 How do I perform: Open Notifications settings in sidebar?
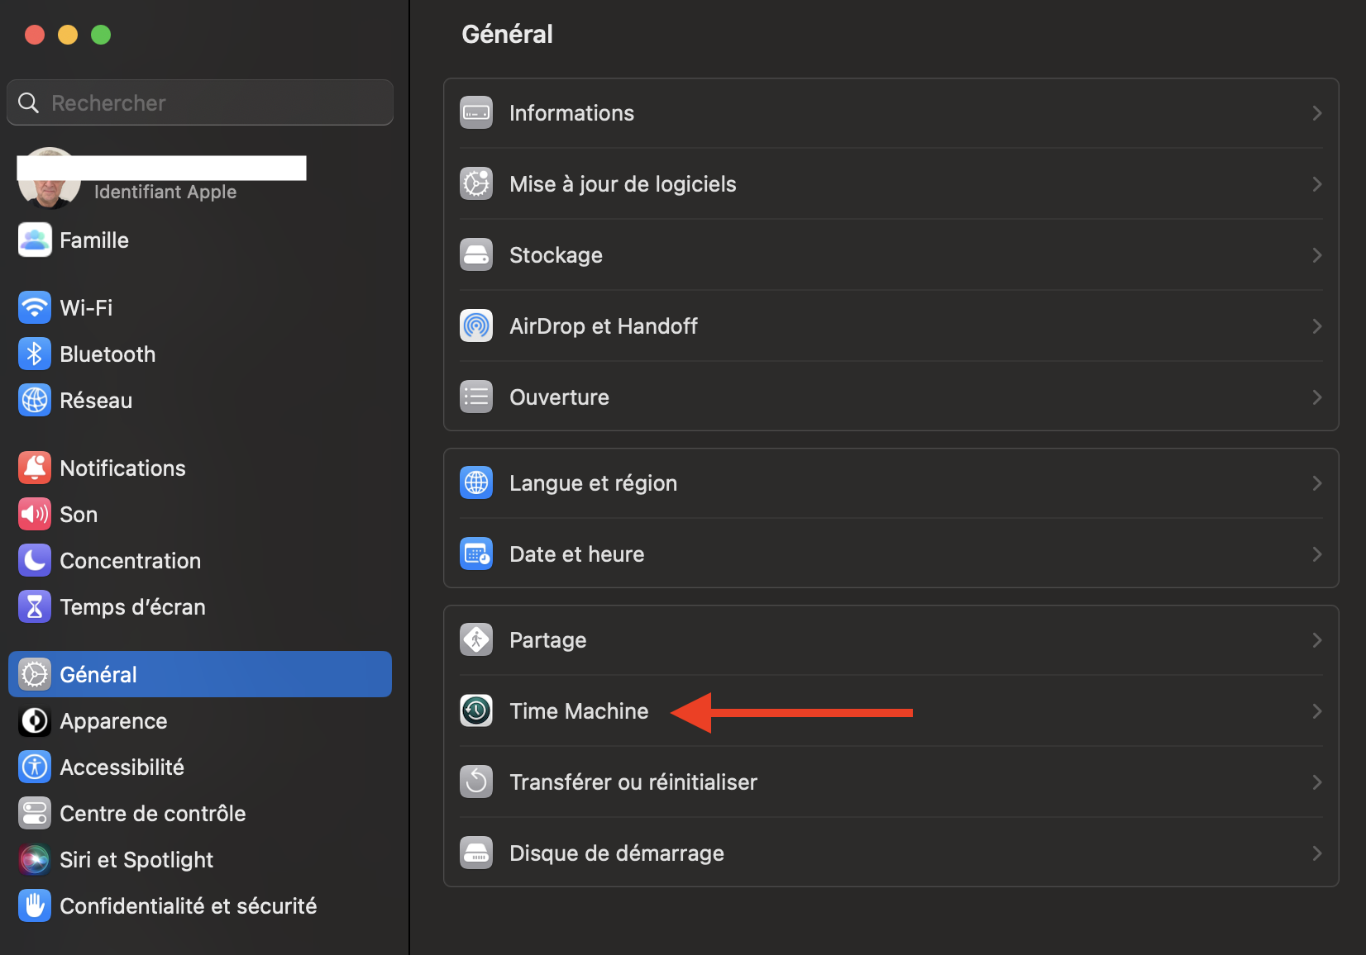point(122,468)
